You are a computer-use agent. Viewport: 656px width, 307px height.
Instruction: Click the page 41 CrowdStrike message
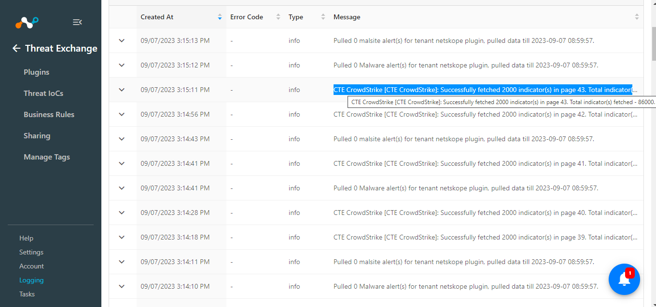tap(485, 163)
